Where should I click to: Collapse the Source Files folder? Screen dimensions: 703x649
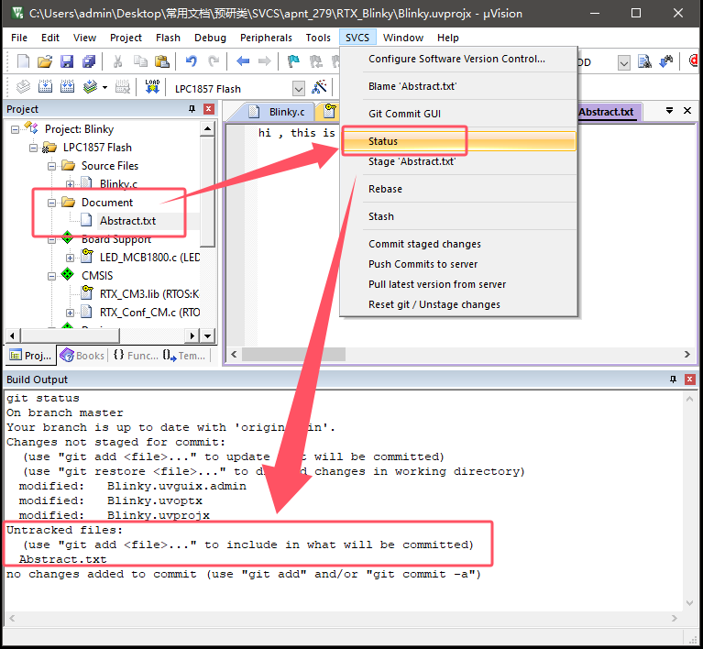(53, 166)
